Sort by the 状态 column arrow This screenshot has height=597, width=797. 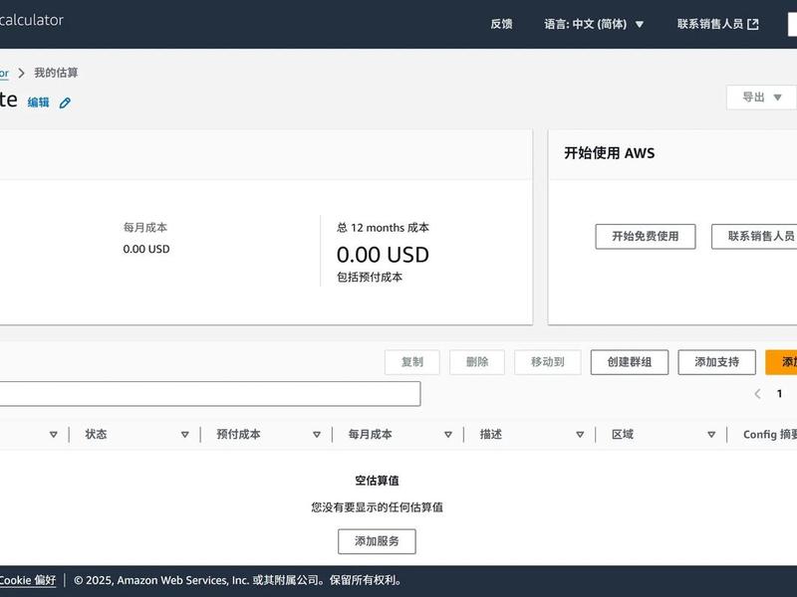coord(185,435)
